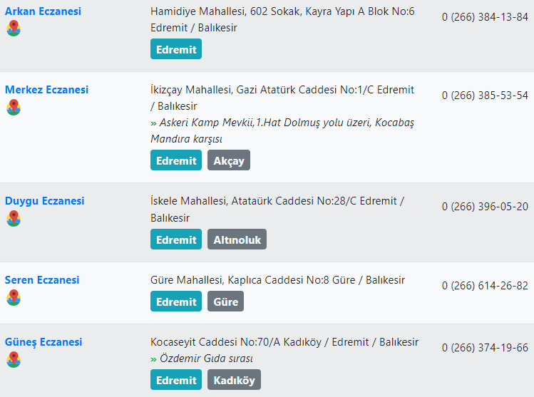Viewport: 534px width, 397px height.
Task: Click the Kadıköy tag
Action: [235, 380]
